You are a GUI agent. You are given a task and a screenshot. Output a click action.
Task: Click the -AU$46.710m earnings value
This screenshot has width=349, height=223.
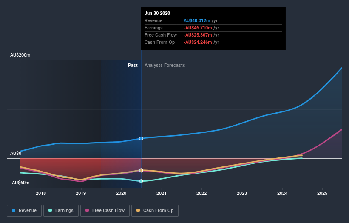[x=198, y=28]
